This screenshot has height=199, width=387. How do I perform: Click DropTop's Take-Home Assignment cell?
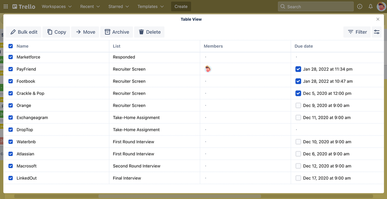tap(136, 129)
